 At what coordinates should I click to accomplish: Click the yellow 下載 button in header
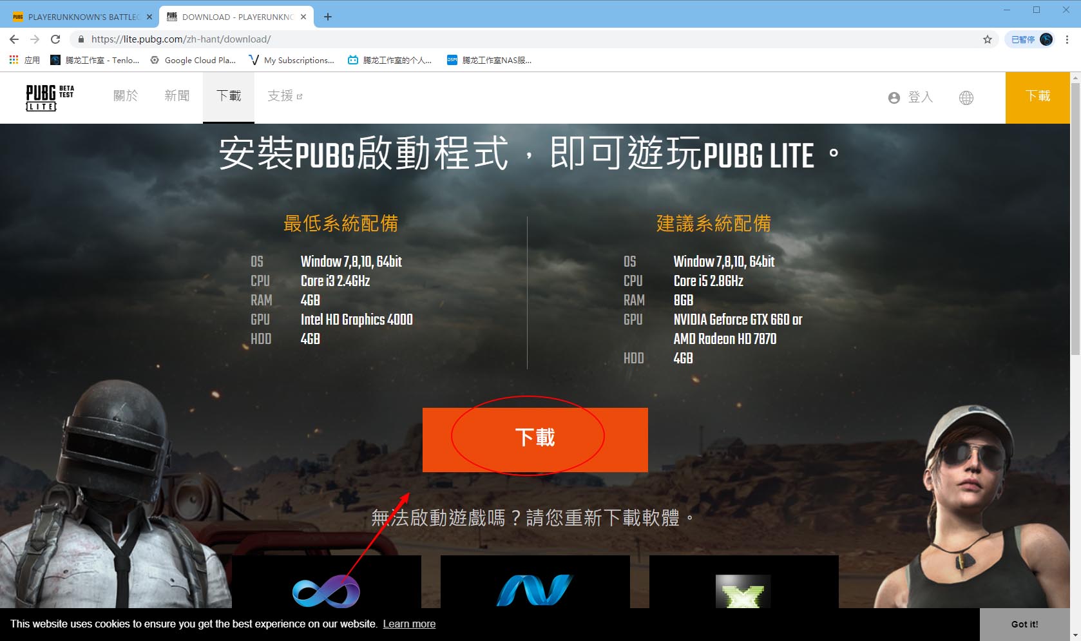click(x=1038, y=97)
